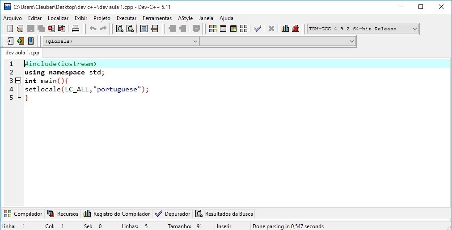Click the Print toolbar icon
The height and width of the screenshot is (230, 452).
point(76,29)
